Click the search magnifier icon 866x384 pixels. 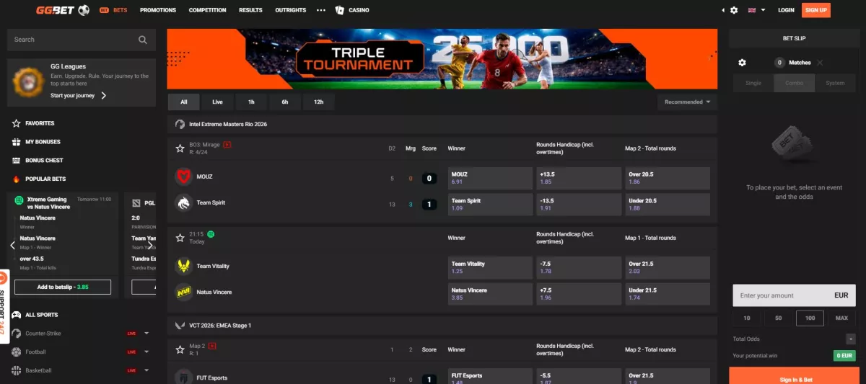143,40
